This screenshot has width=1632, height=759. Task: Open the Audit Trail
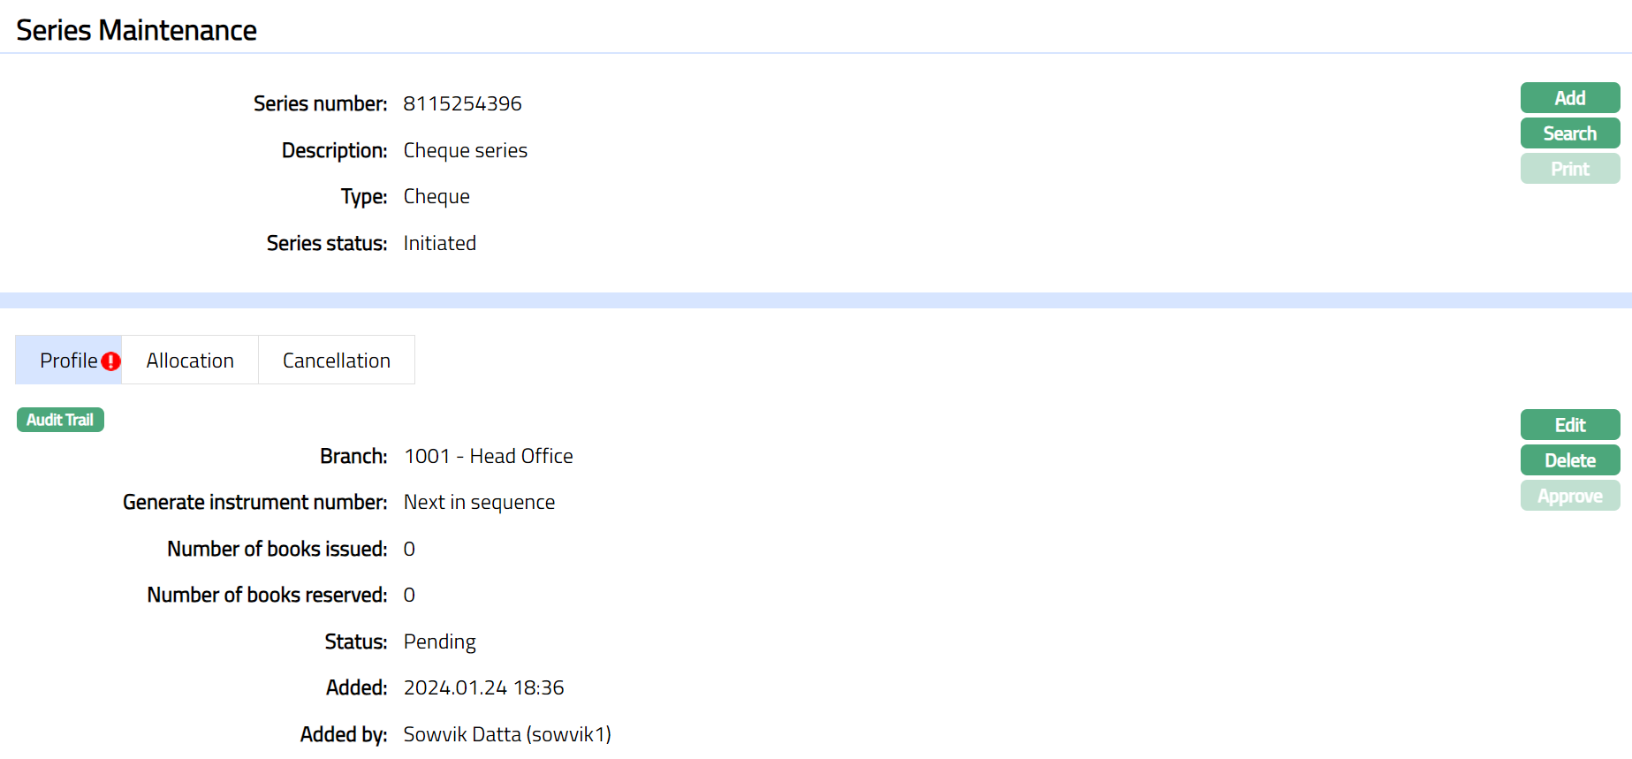pyautogui.click(x=60, y=420)
